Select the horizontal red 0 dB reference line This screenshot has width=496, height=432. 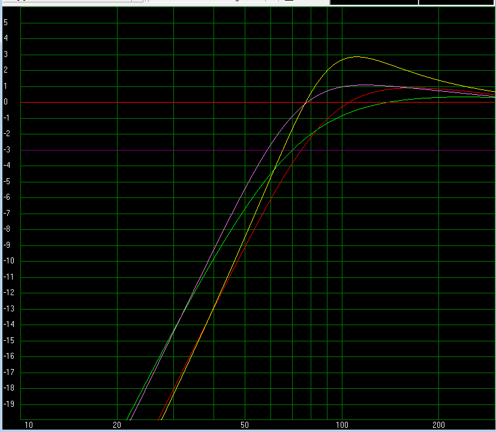[258, 102]
